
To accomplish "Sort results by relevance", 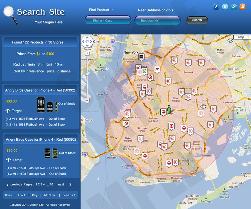I will click(36, 71).
